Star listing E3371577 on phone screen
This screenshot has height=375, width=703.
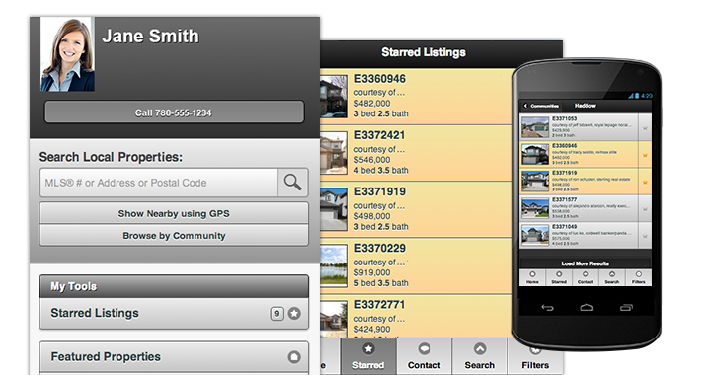645,209
